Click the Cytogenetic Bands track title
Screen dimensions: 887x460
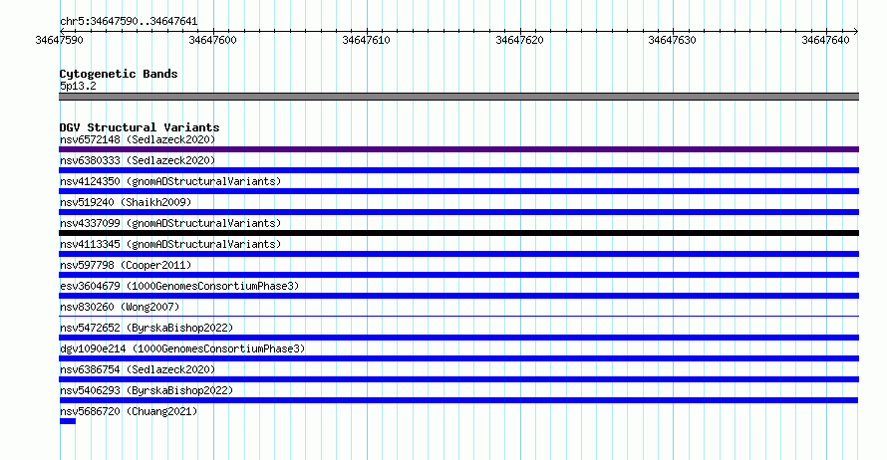119,74
